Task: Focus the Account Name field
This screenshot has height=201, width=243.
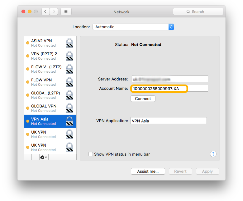Action: [169, 89]
